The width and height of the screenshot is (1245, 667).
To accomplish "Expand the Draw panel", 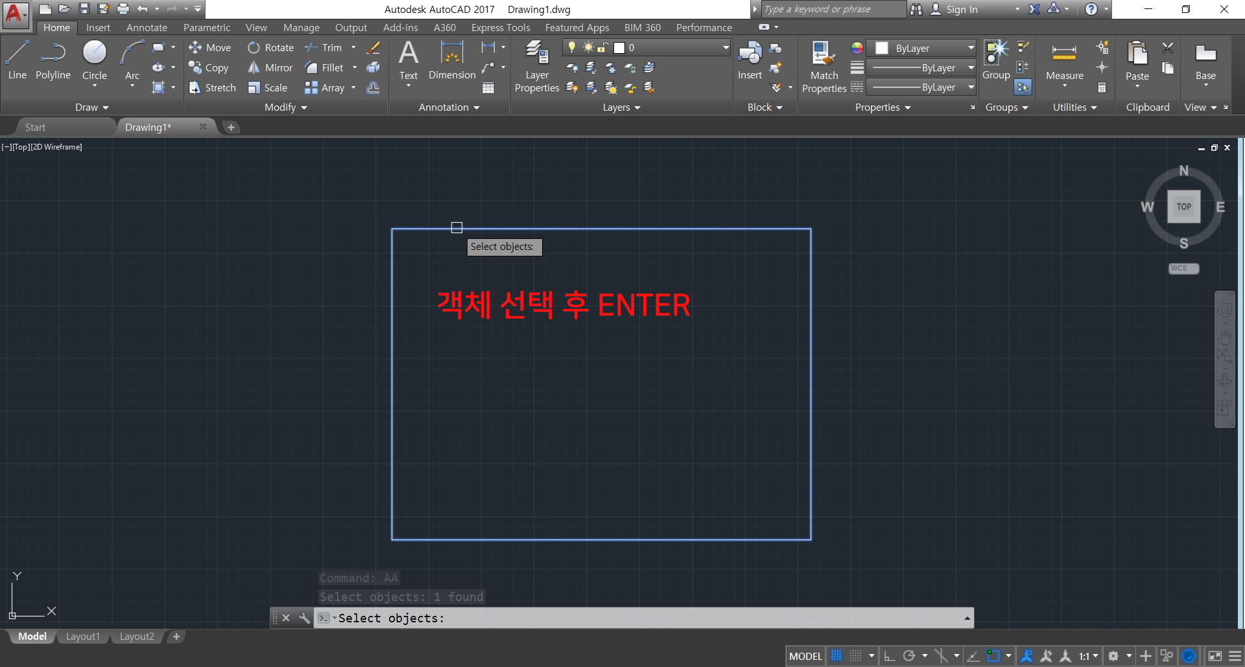I will tap(91, 107).
